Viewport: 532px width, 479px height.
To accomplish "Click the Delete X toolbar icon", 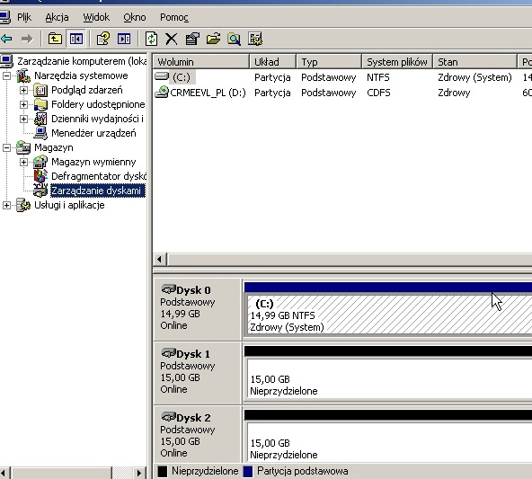I will point(172,39).
